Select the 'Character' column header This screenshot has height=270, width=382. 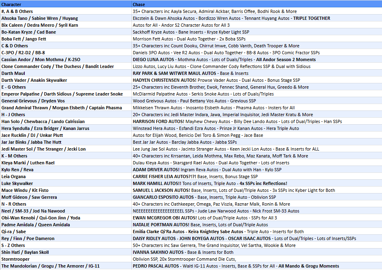66,4
